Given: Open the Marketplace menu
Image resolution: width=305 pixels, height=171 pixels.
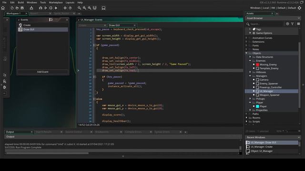Looking at the screenshot, I should [x=56, y=2].
